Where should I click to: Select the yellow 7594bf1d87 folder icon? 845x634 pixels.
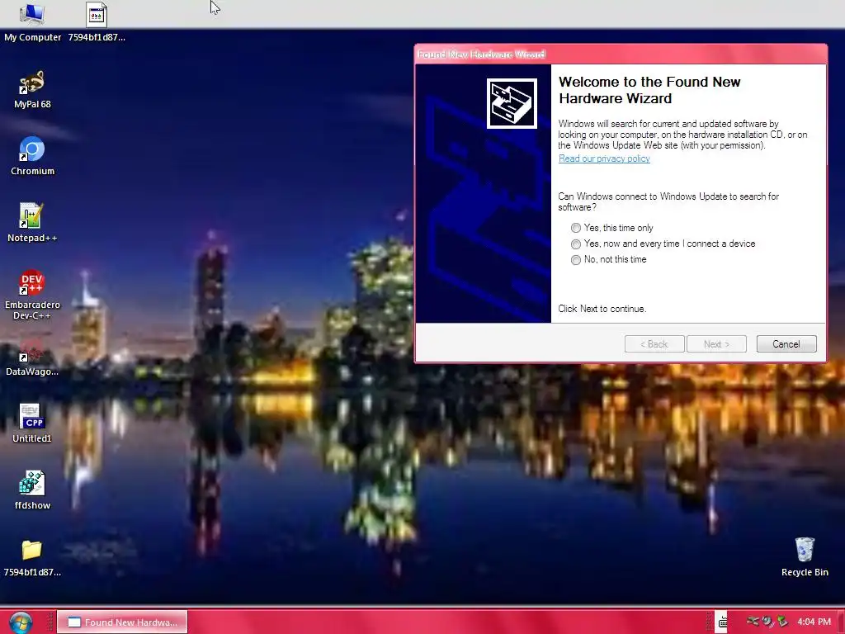pos(32,557)
